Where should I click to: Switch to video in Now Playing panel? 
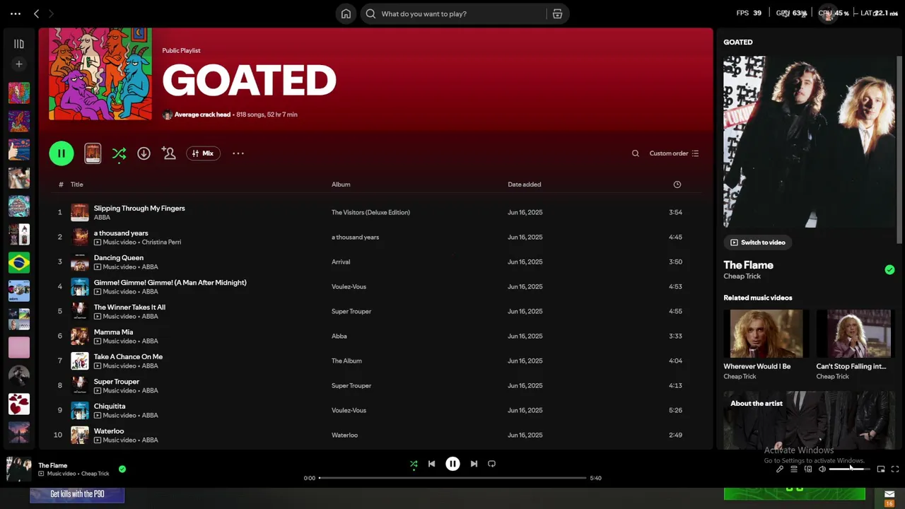(x=758, y=242)
